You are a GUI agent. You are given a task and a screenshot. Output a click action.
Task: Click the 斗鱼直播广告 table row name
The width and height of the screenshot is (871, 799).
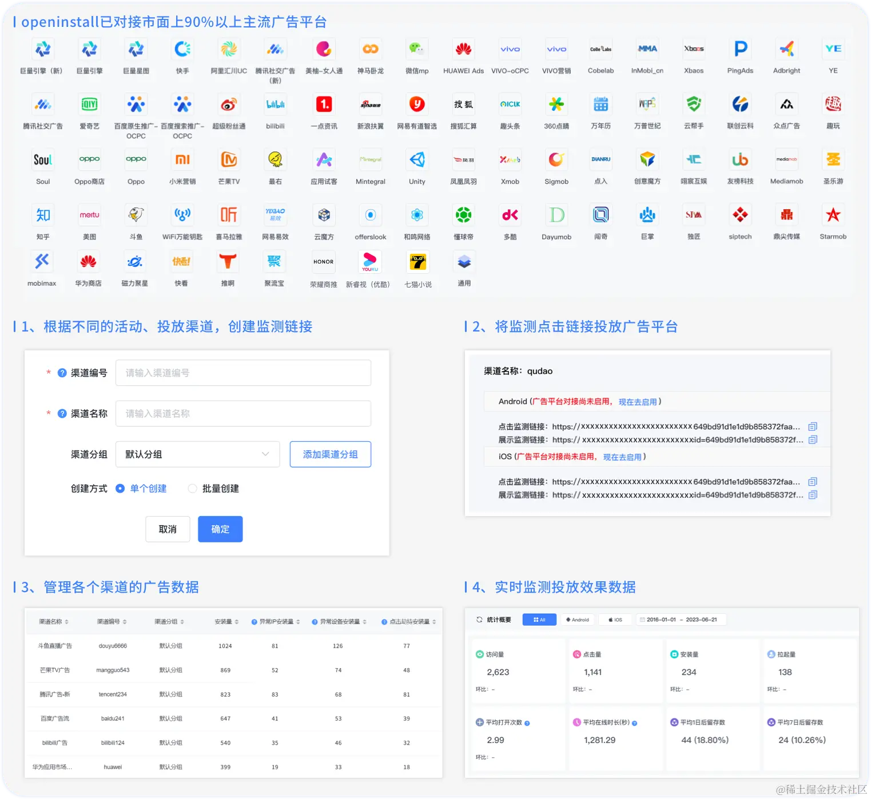(x=55, y=646)
